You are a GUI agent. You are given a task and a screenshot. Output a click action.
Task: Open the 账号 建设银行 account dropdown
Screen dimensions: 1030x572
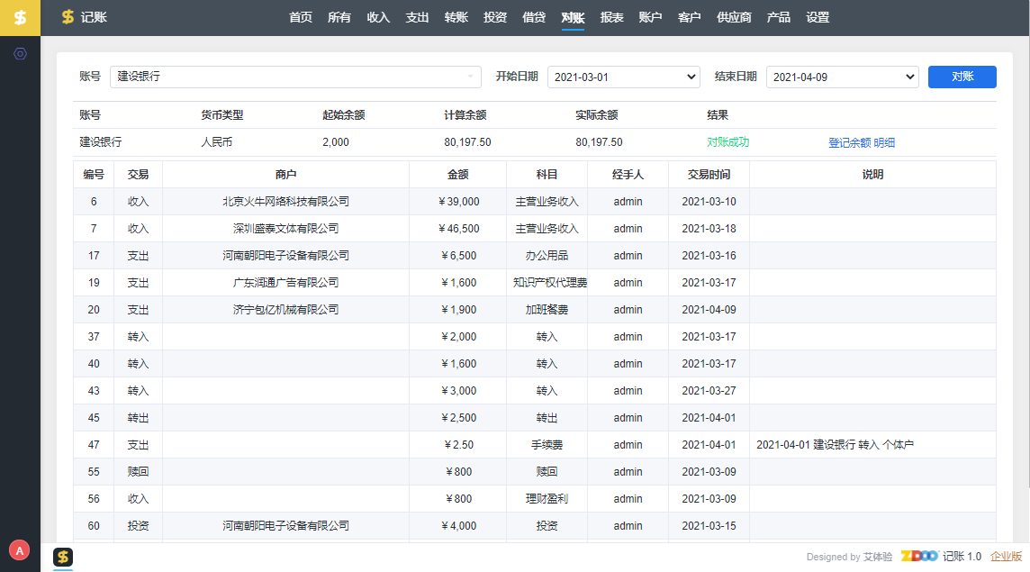point(295,77)
